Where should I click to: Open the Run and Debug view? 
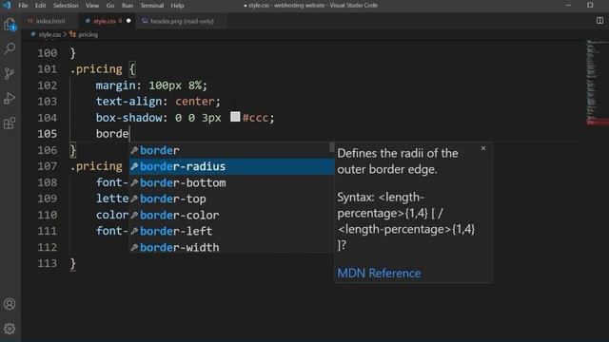(10, 98)
